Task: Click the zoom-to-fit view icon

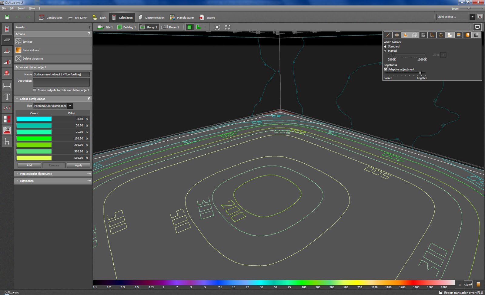Action: 217,27
